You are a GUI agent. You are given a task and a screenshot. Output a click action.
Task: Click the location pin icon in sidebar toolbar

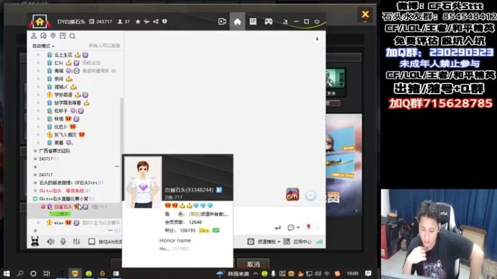(x=53, y=36)
